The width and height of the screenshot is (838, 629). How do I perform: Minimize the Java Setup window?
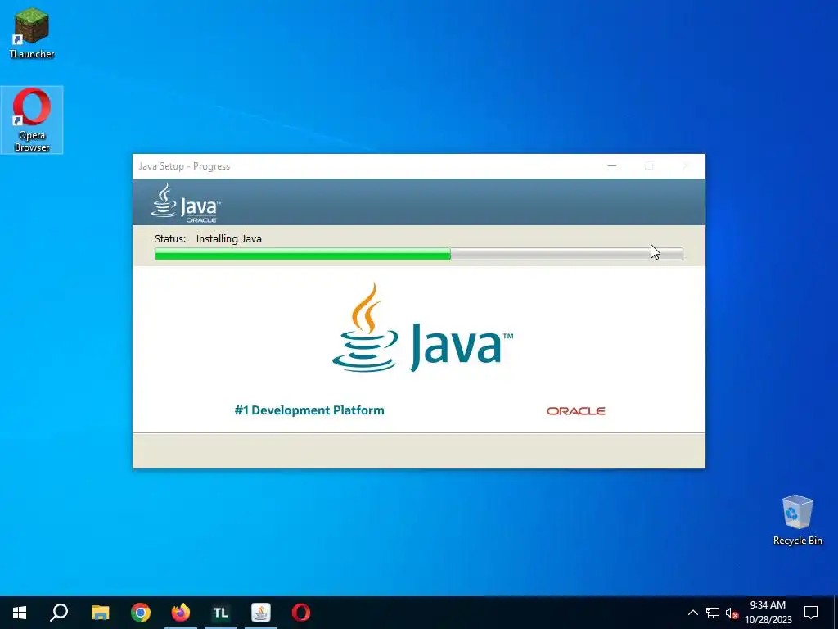612,166
